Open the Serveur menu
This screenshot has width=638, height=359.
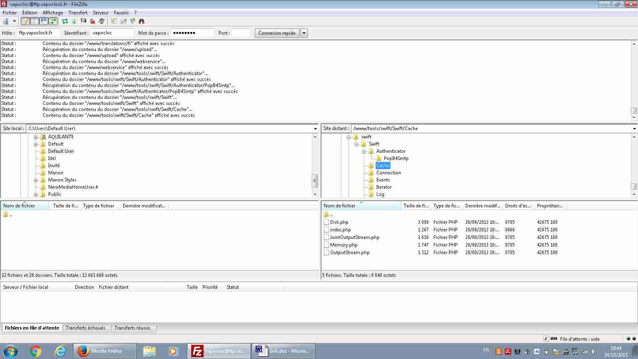click(x=100, y=12)
